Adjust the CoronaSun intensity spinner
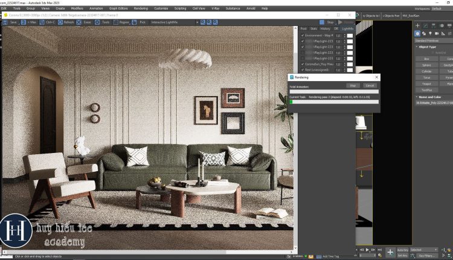Screen dimensions: 453x260 pos(345,64)
